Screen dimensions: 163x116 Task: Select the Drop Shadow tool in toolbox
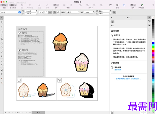[x=2, y=70]
